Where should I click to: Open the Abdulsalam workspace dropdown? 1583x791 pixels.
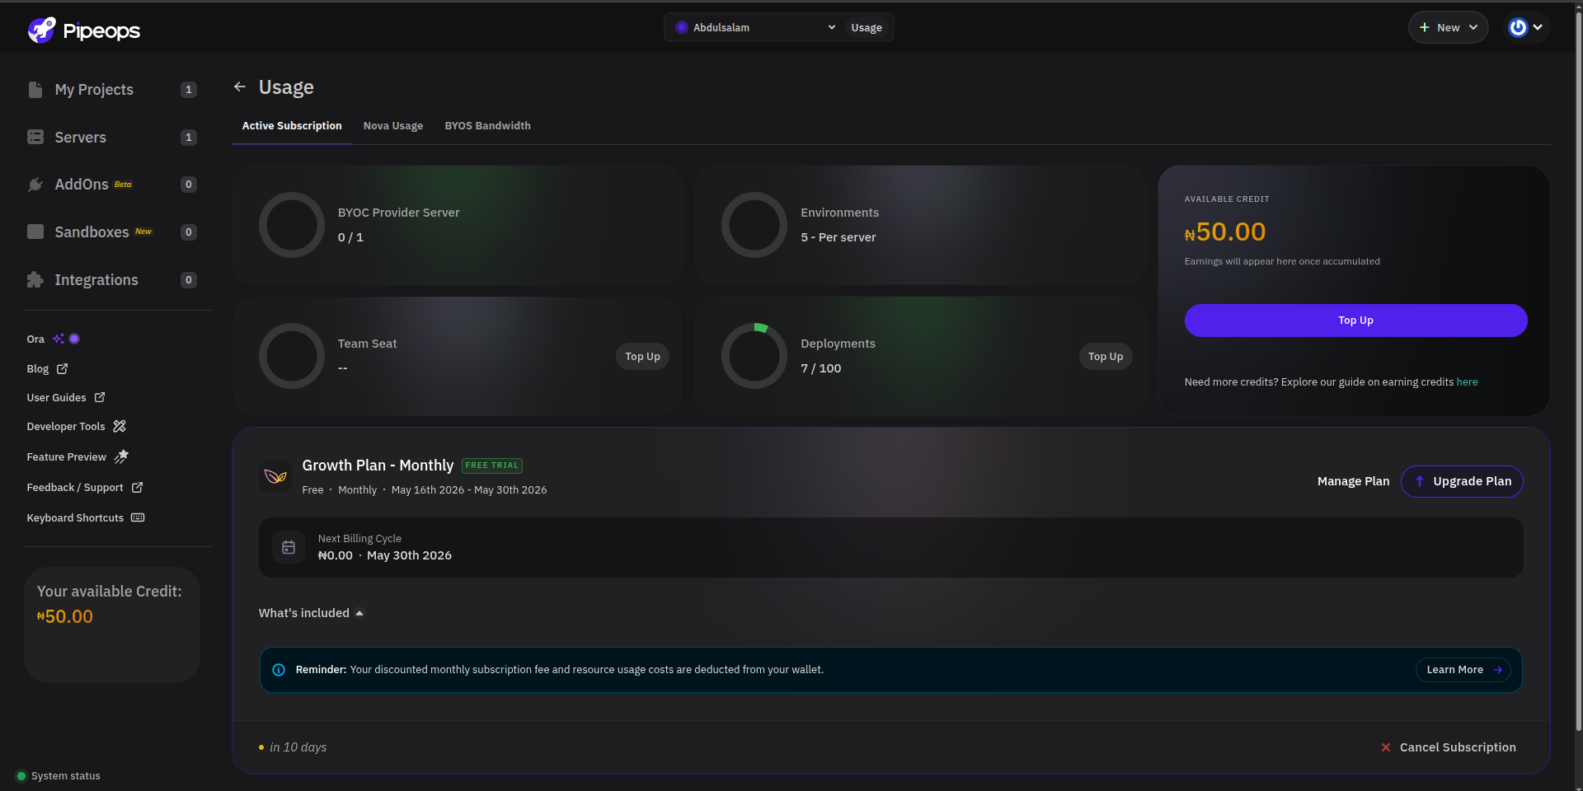754,27
